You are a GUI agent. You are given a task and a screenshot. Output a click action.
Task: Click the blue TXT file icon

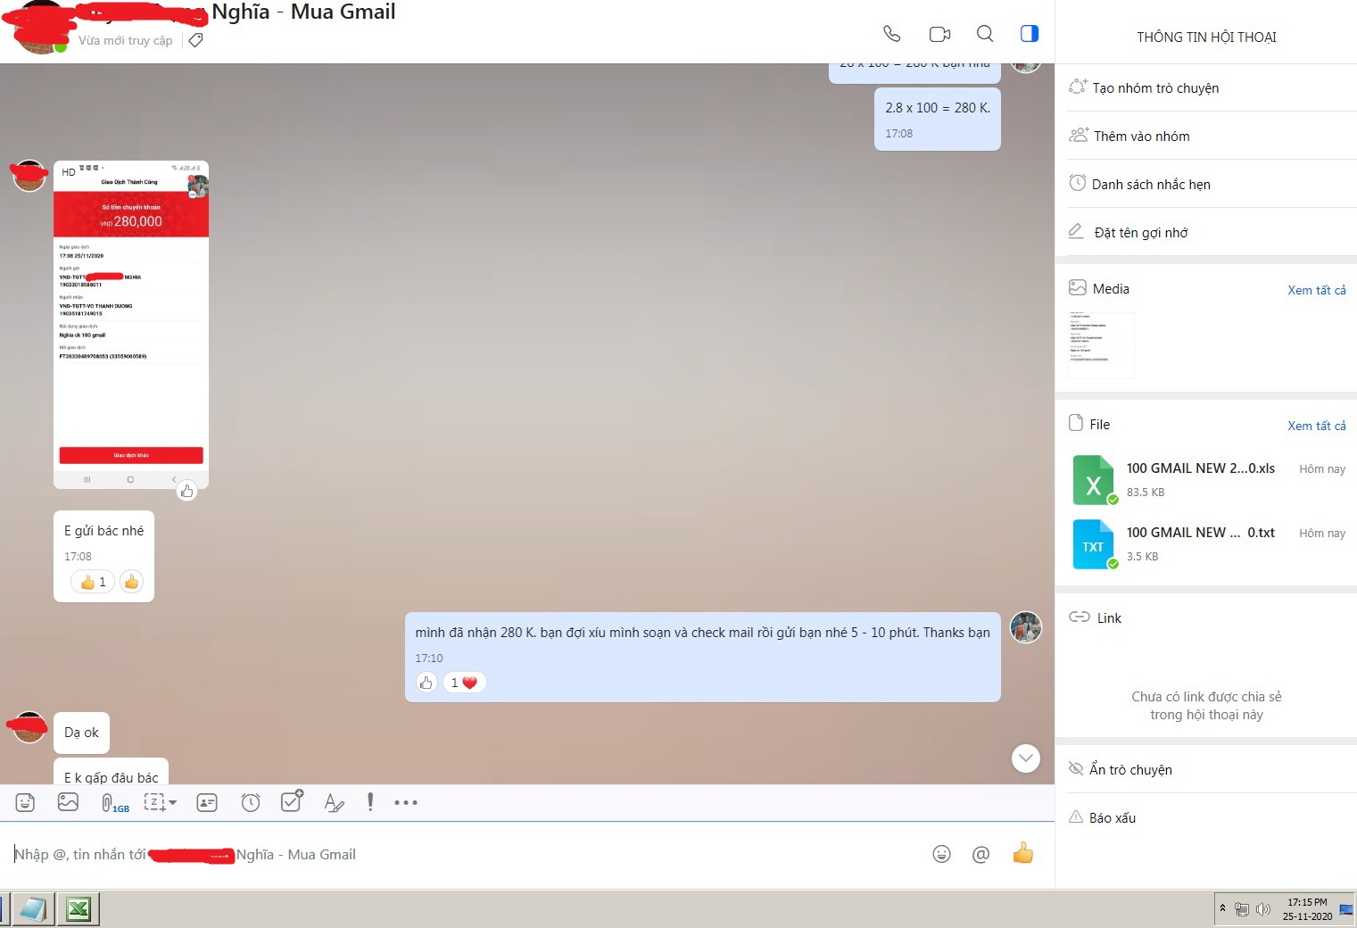(x=1093, y=544)
